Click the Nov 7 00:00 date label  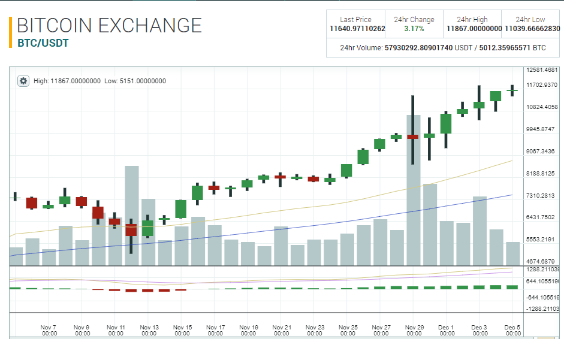(49, 331)
